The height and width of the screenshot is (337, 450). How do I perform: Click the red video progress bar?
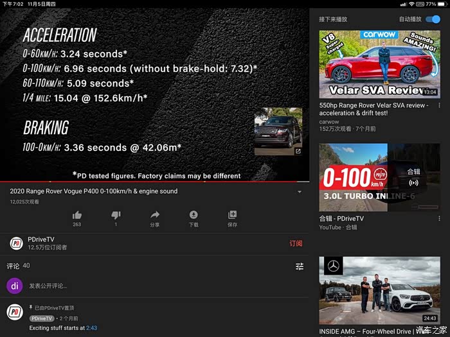click(x=154, y=182)
